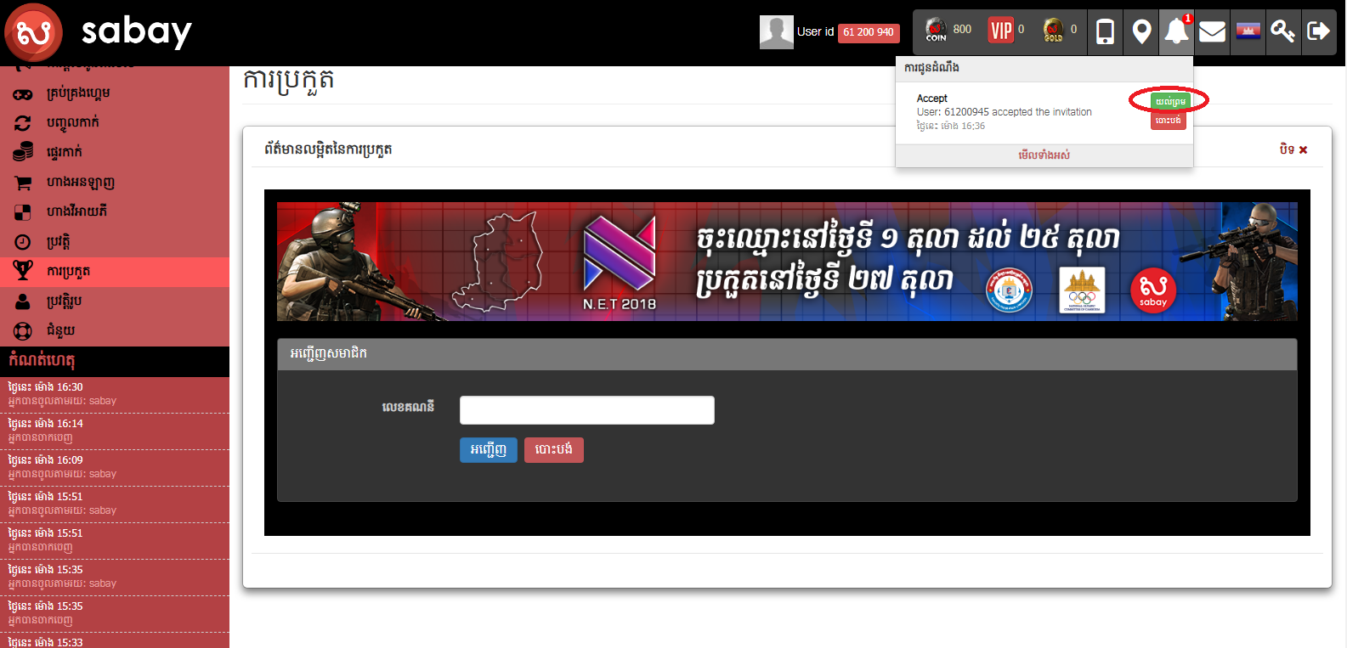
Task: Select the trophy tournament menu item
Action: pyautogui.click(x=68, y=272)
